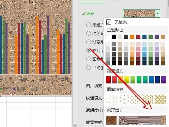The height and width of the screenshot is (127, 169).
Task: Select the 渐变填充 radio button
Action: click(x=89, y=42)
